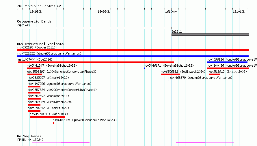Select the 3q26.1 band label
Viewport: 257px width, 146px height.
tap(176, 31)
